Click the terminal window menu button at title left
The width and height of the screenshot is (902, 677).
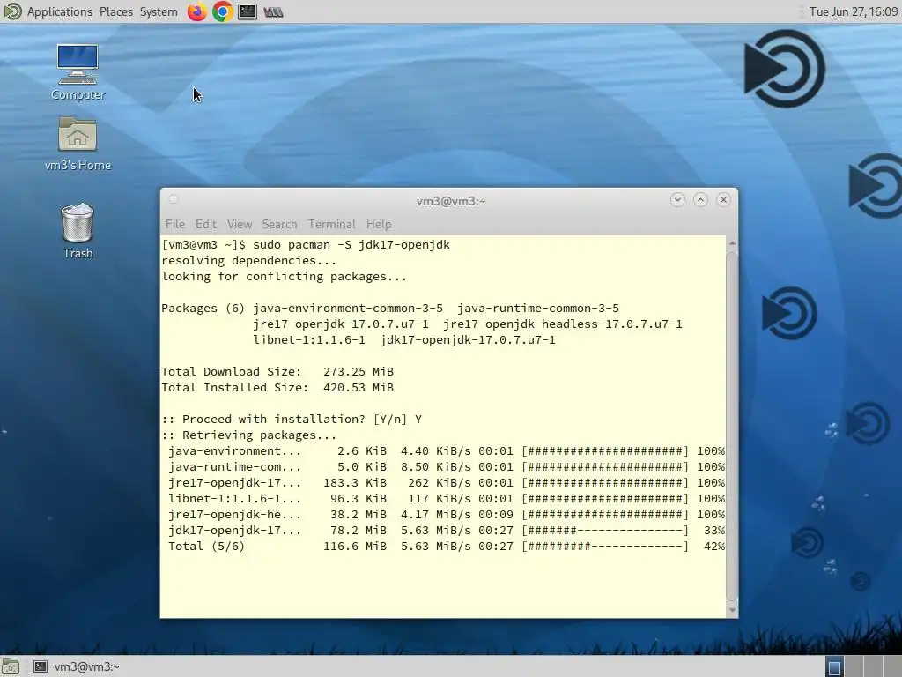tap(174, 199)
